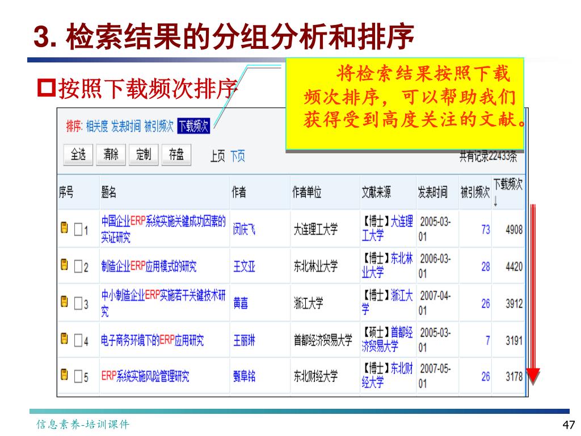Image resolution: width=581 pixels, height=436 pixels.
Task: Click download count 3912
Action: [x=514, y=304]
